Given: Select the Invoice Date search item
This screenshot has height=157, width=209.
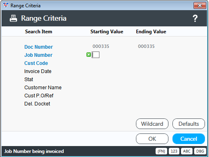Looking at the screenshot, I should [x=38, y=71].
